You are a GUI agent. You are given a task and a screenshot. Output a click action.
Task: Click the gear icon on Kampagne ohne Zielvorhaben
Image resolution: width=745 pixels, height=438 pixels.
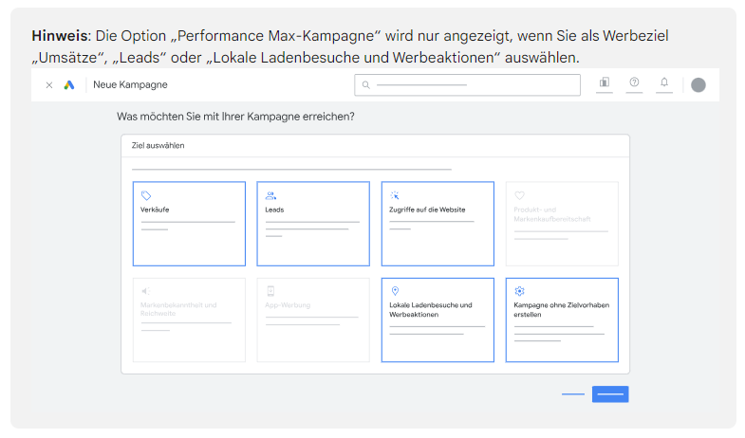tap(519, 291)
